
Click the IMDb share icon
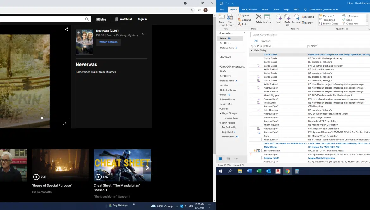coord(66,29)
